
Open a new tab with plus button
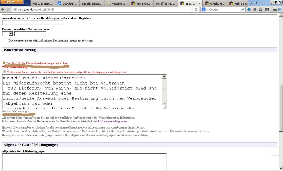pos(256,3)
